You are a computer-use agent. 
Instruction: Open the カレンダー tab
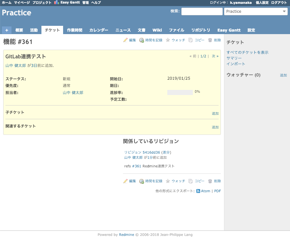99,30
